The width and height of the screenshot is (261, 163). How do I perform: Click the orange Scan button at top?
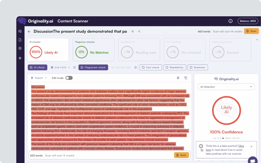point(251,31)
